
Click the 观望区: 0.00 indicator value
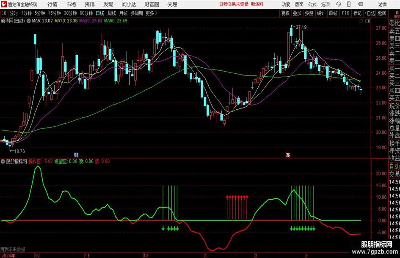66,161
